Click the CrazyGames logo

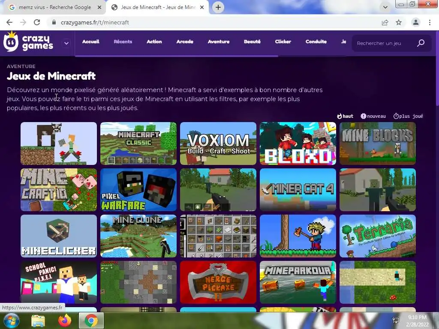coord(28,42)
